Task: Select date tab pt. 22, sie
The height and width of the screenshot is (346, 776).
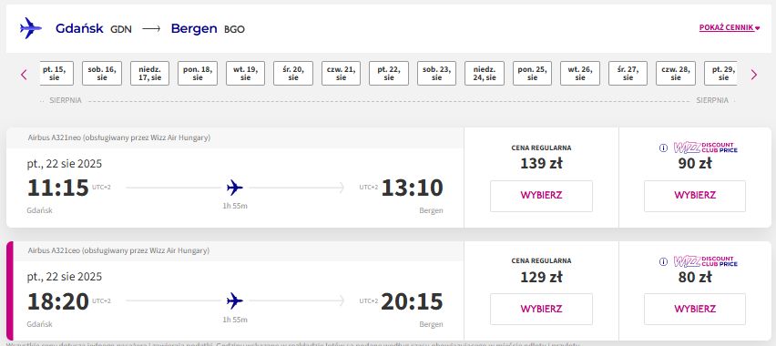Action: (389, 73)
